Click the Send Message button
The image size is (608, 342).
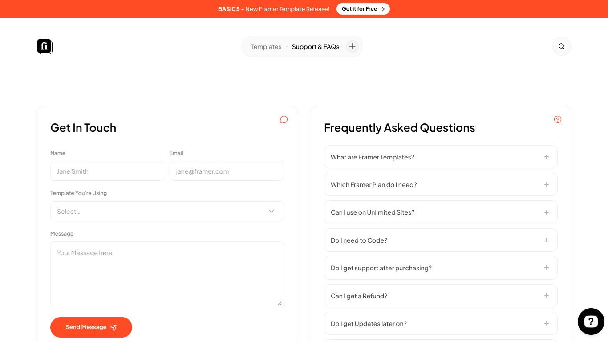pos(91,327)
